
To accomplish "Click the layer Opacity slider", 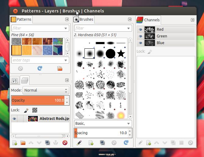I will [37, 100].
